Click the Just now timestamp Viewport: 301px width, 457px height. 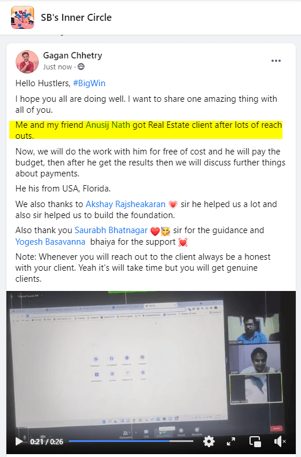pyautogui.click(x=57, y=67)
